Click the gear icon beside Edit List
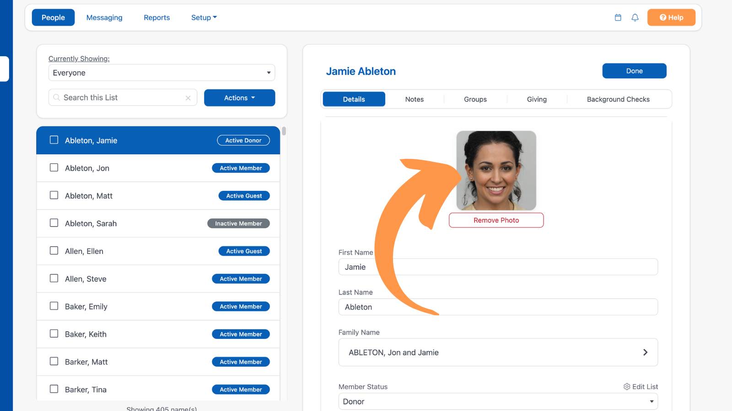Screen dimensions: 732x411 pos(627,386)
